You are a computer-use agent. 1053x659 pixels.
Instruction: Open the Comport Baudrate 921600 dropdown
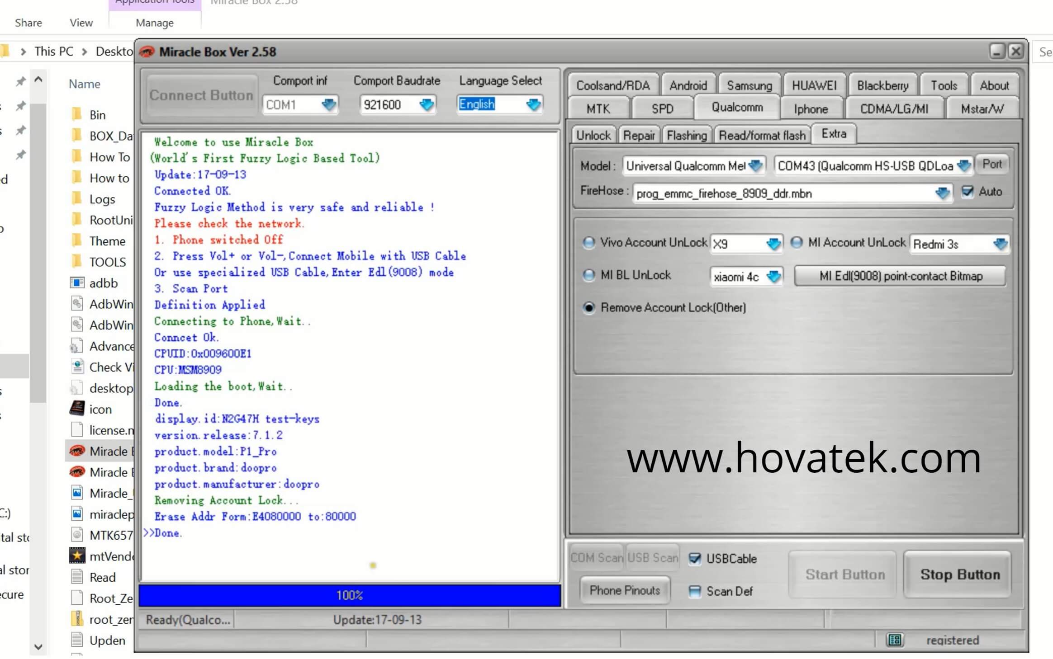[427, 105]
